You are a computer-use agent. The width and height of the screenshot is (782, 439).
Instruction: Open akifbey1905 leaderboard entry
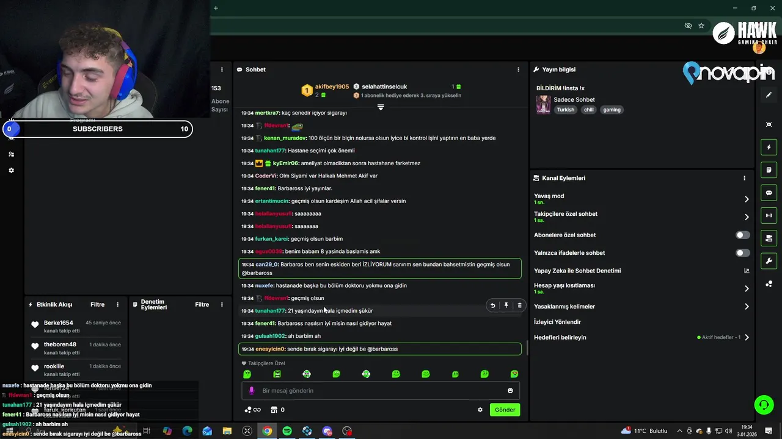pyautogui.click(x=326, y=91)
